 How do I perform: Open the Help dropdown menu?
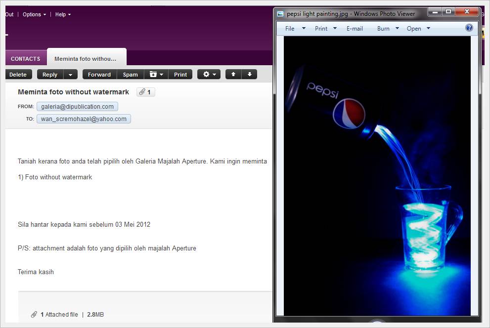63,14
